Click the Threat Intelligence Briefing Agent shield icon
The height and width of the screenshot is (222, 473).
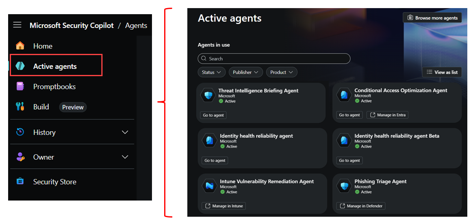point(208,96)
